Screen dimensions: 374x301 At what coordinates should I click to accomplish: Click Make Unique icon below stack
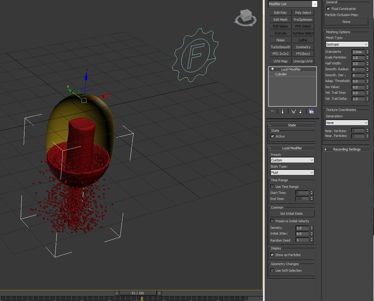pyautogui.click(x=293, y=112)
